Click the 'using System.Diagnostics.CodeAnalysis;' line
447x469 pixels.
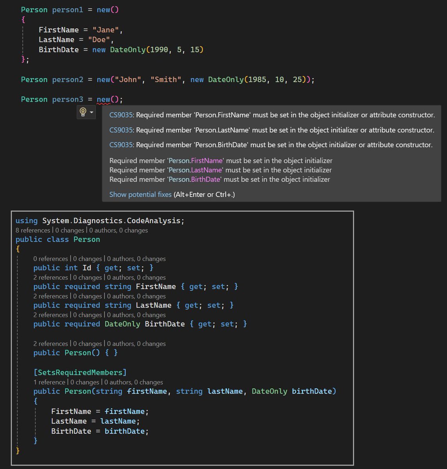[100, 221]
